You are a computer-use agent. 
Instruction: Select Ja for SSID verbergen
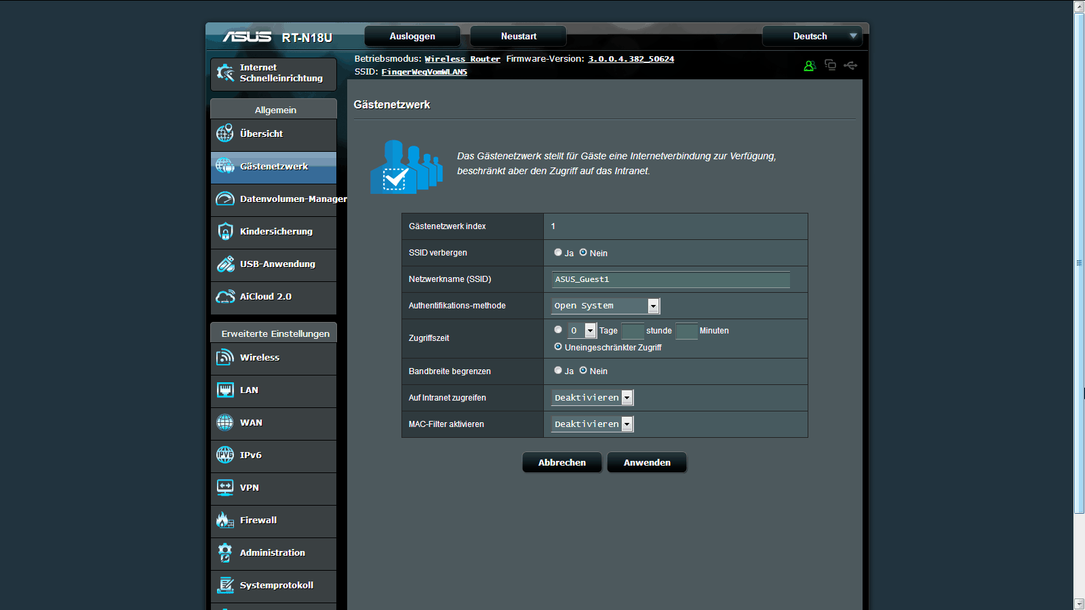[558, 252]
